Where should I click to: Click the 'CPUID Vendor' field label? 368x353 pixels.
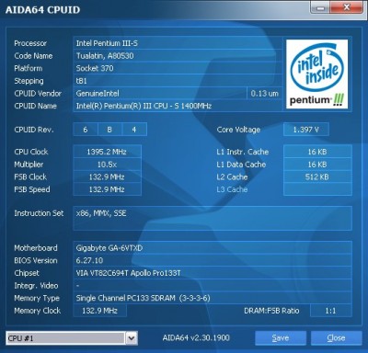pos(38,94)
